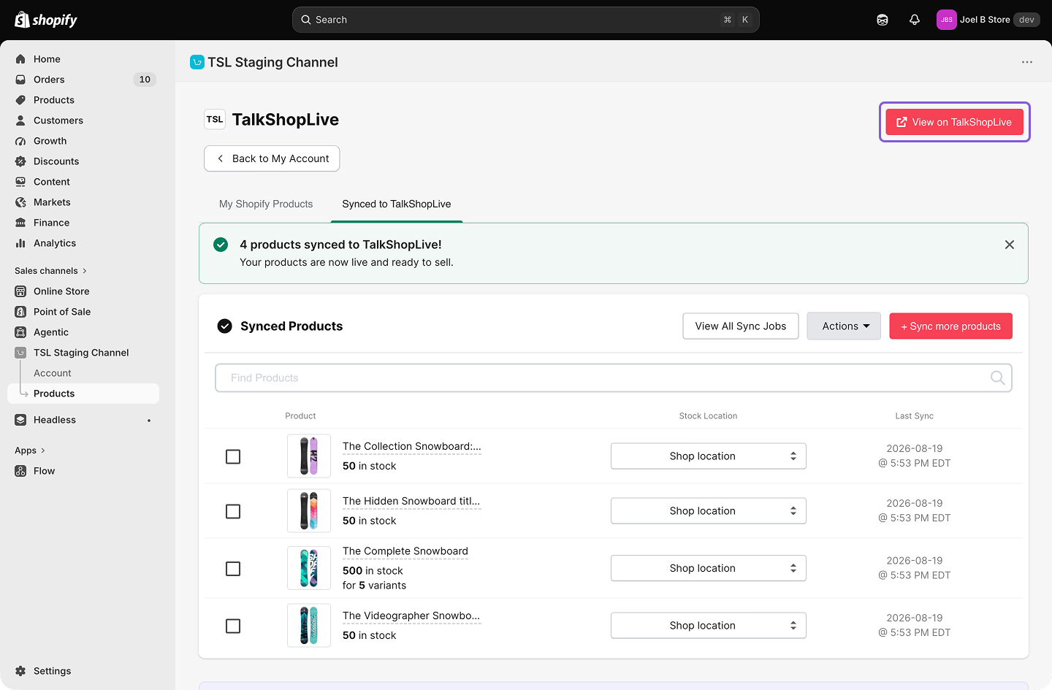Click the Analytics bar chart icon
Image resolution: width=1052 pixels, height=690 pixels.
point(20,243)
